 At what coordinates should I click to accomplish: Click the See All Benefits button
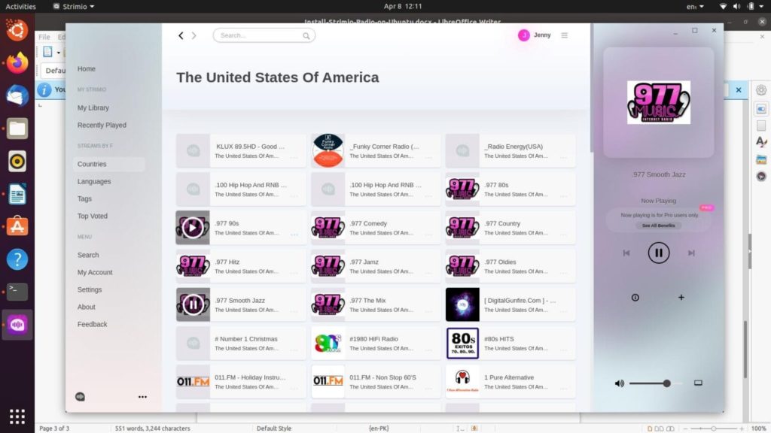click(658, 226)
